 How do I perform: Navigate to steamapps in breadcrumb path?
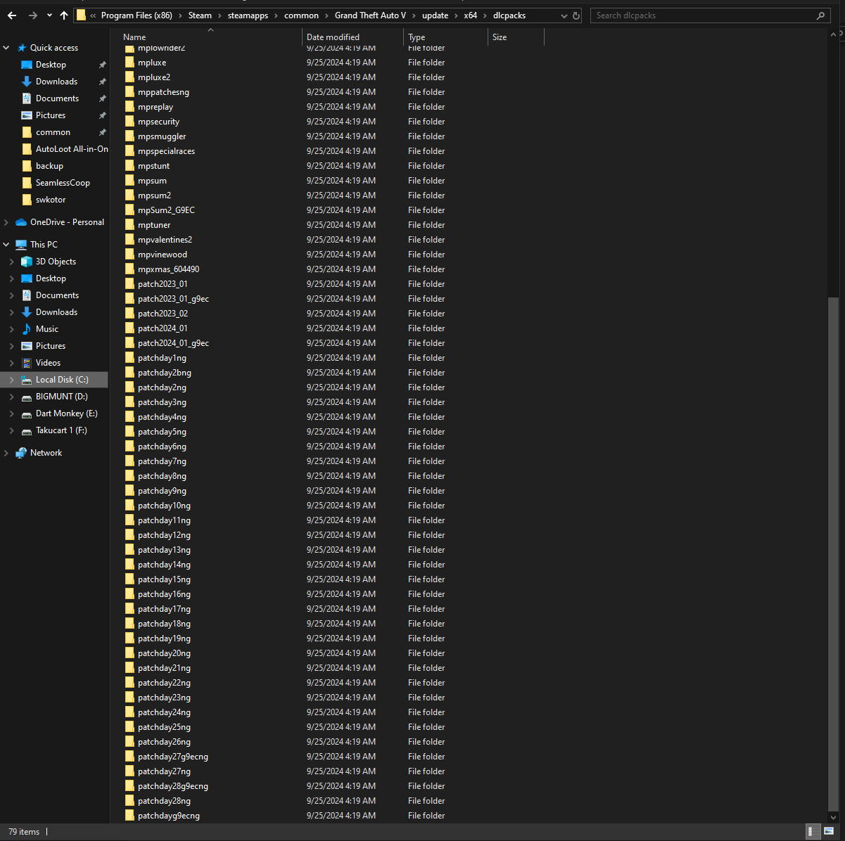point(248,15)
